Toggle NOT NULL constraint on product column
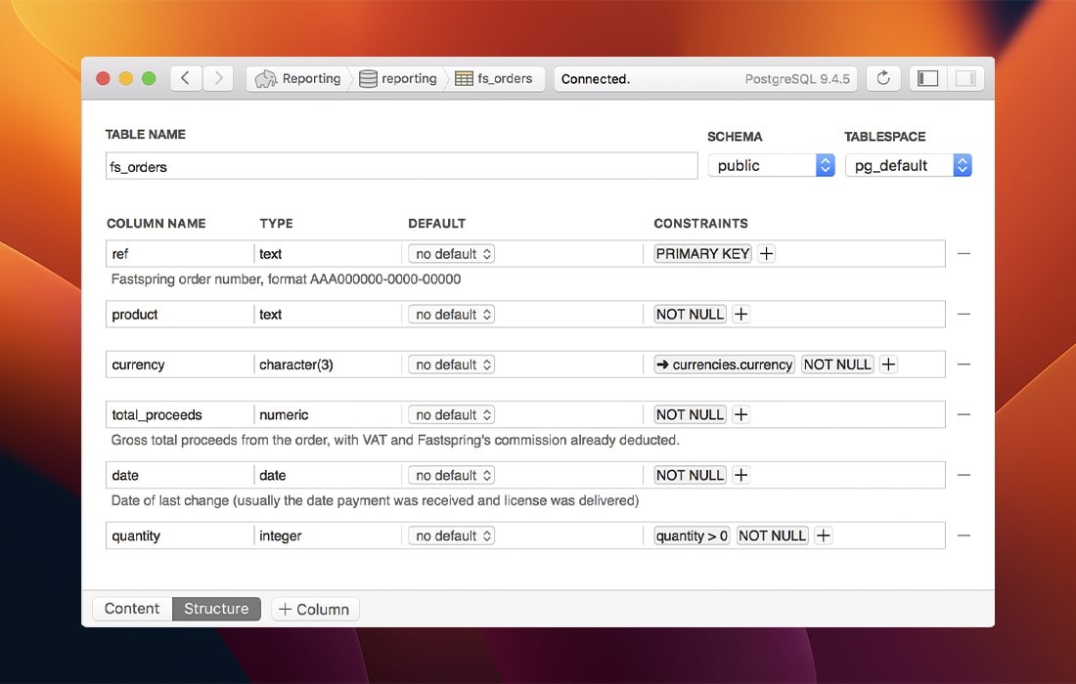 pyautogui.click(x=690, y=314)
